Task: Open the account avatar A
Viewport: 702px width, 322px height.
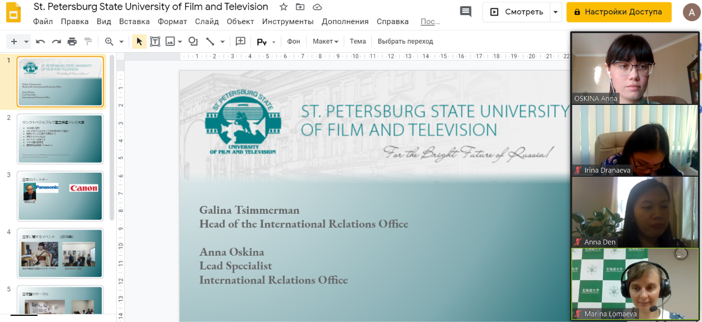Action: [x=691, y=12]
